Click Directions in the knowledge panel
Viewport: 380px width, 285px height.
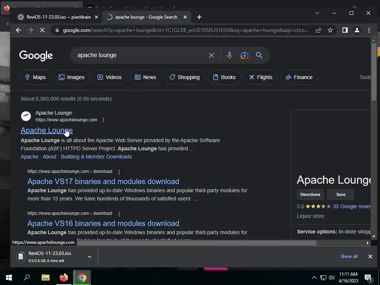coord(310,194)
